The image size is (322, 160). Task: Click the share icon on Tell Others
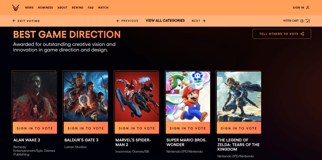click(302, 34)
